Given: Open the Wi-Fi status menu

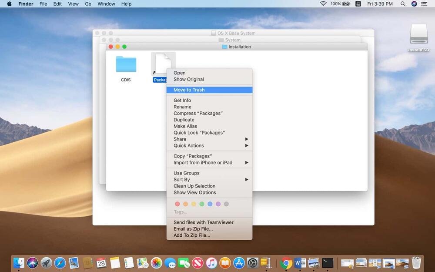Looking at the screenshot, I should tap(323, 4).
